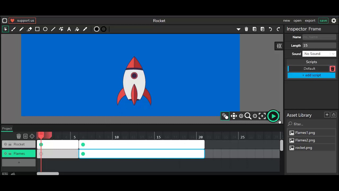Viewport: 339px width, 191px height.
Task: Click the open menu item
Action: pos(297,21)
